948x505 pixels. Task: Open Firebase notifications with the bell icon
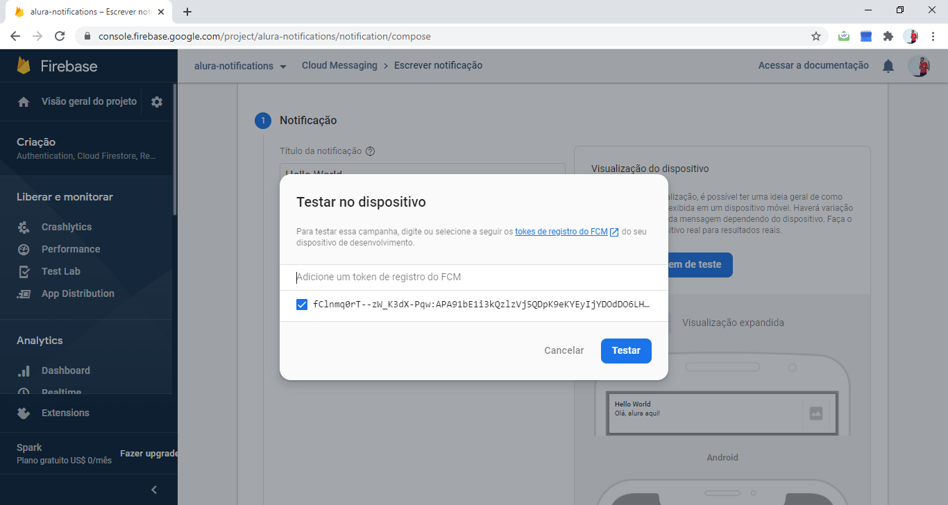(888, 65)
